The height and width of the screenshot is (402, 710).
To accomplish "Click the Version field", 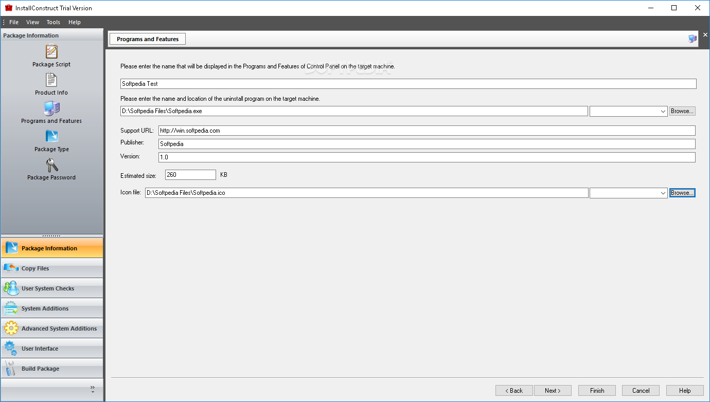I will pyautogui.click(x=427, y=157).
